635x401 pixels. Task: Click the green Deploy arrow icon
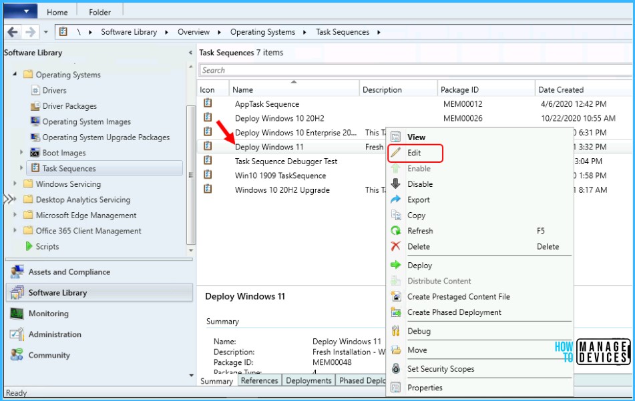[x=396, y=265]
